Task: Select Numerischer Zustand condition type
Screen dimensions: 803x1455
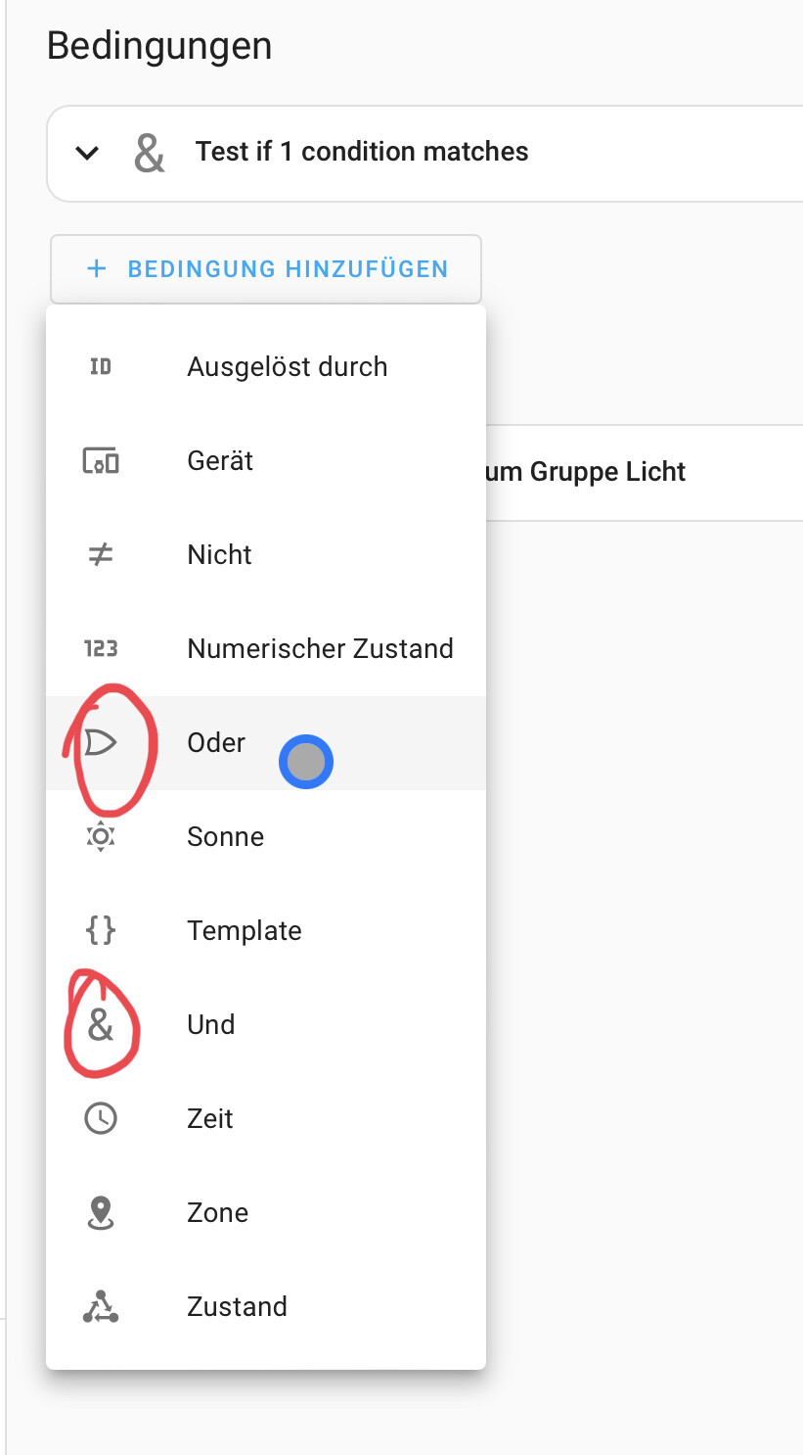Action: tap(266, 648)
